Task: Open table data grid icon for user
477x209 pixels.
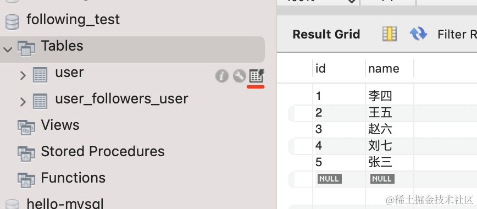Action: 257,76
